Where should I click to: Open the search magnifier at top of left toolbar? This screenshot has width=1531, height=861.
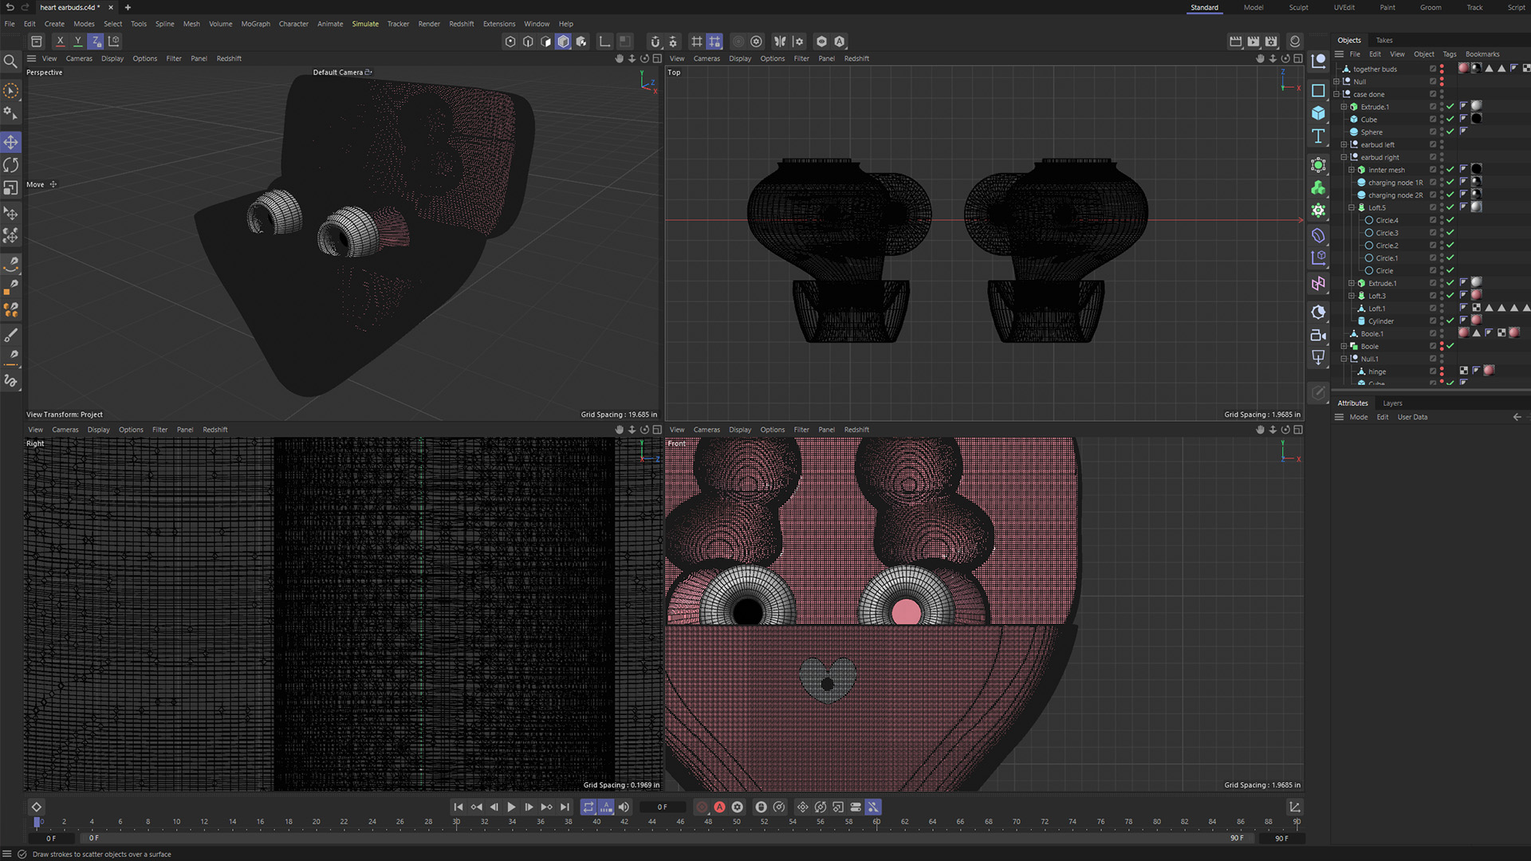tap(11, 61)
